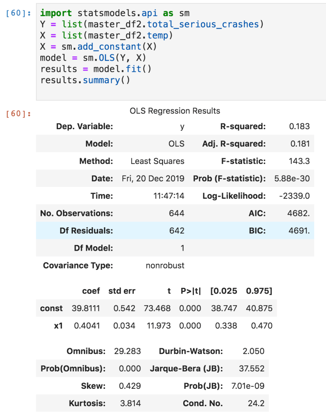The image size is (326, 413).
Task: Click the x1 coefficient 0.4041
Action: [87, 326]
